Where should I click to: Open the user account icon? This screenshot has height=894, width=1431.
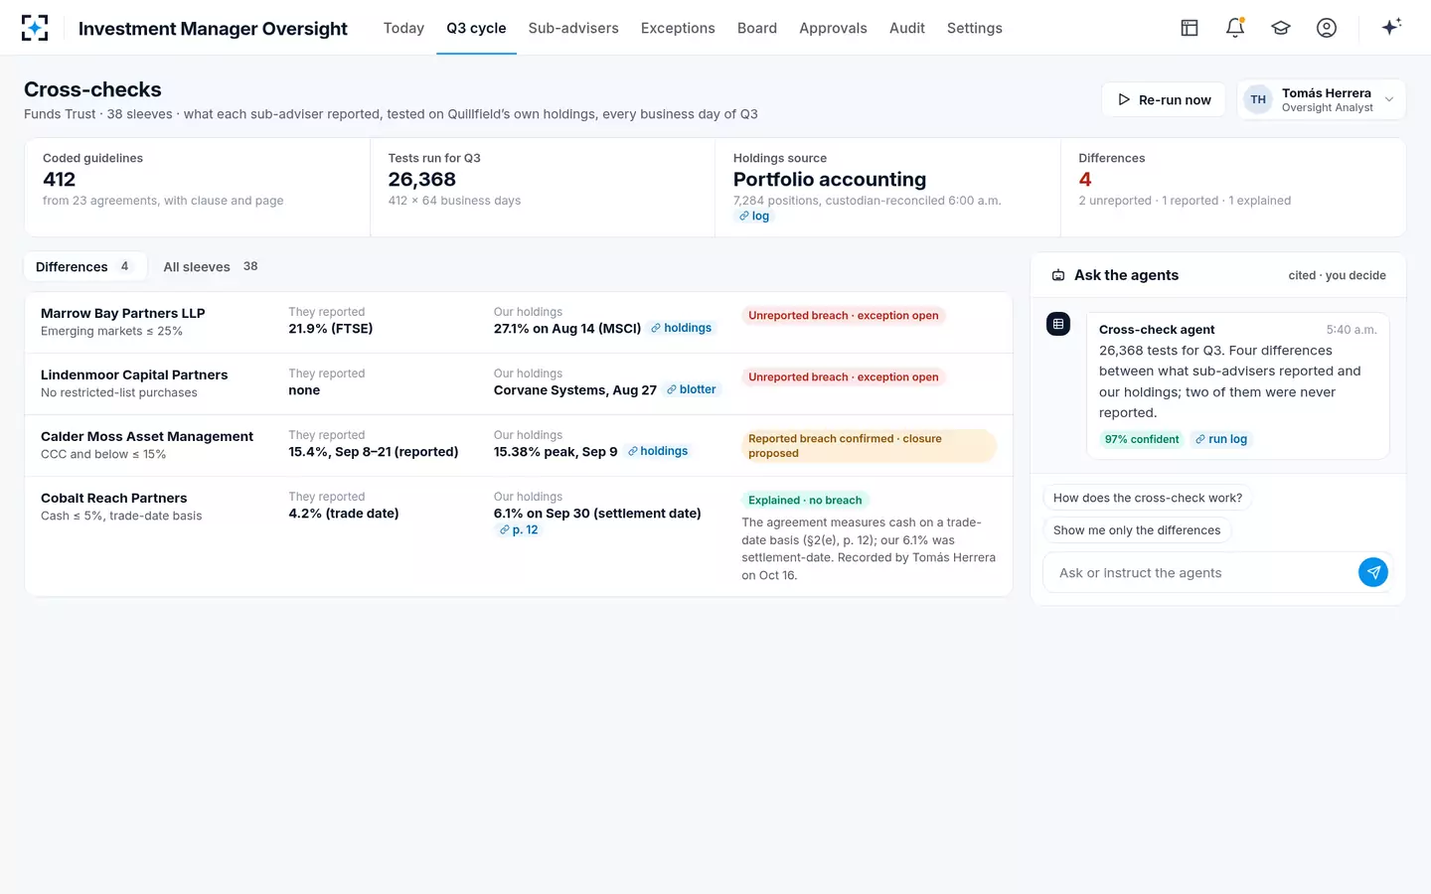tap(1327, 28)
